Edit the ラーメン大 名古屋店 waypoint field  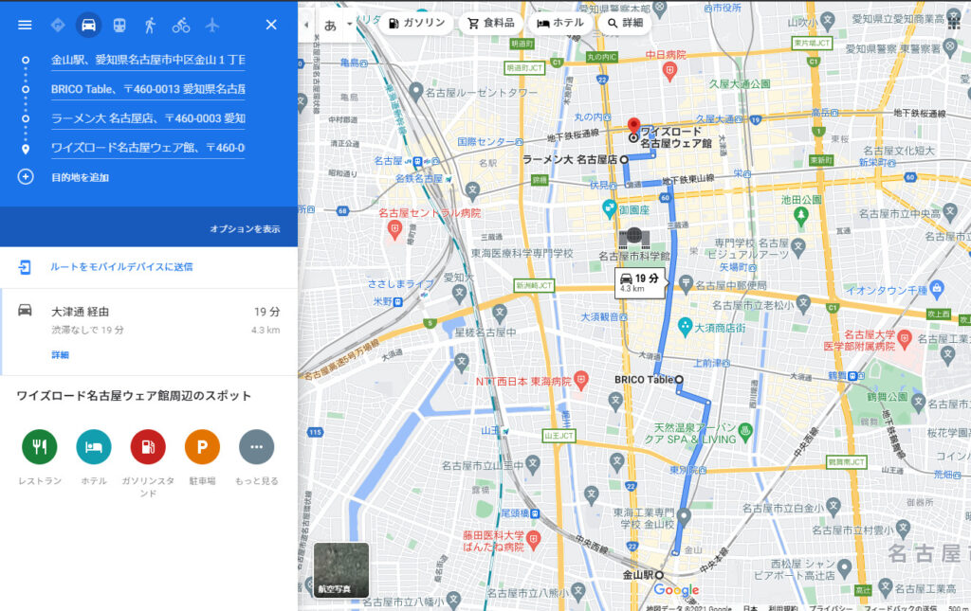(x=148, y=118)
